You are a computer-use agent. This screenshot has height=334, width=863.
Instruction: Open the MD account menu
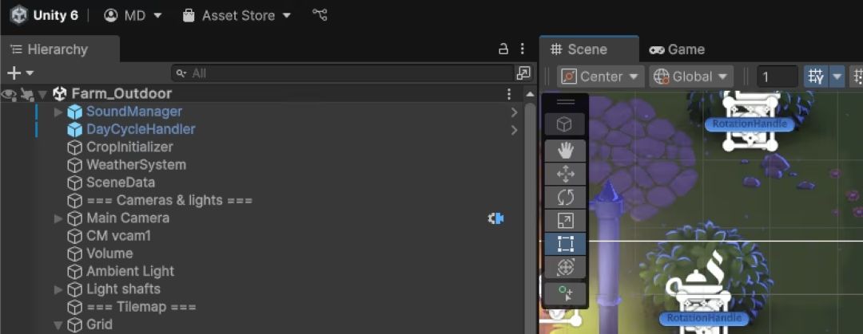click(133, 15)
